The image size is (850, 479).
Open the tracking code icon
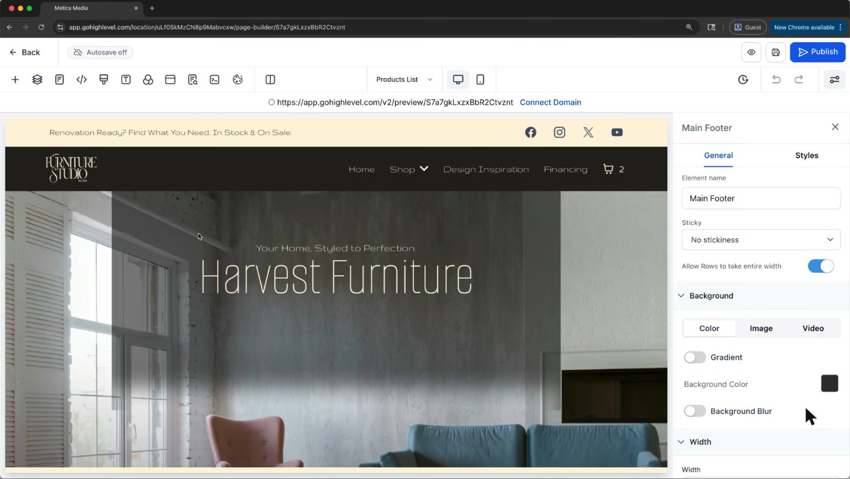[82, 79]
